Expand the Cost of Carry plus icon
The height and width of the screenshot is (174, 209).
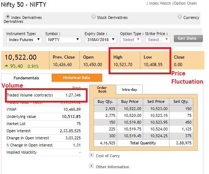(91, 155)
